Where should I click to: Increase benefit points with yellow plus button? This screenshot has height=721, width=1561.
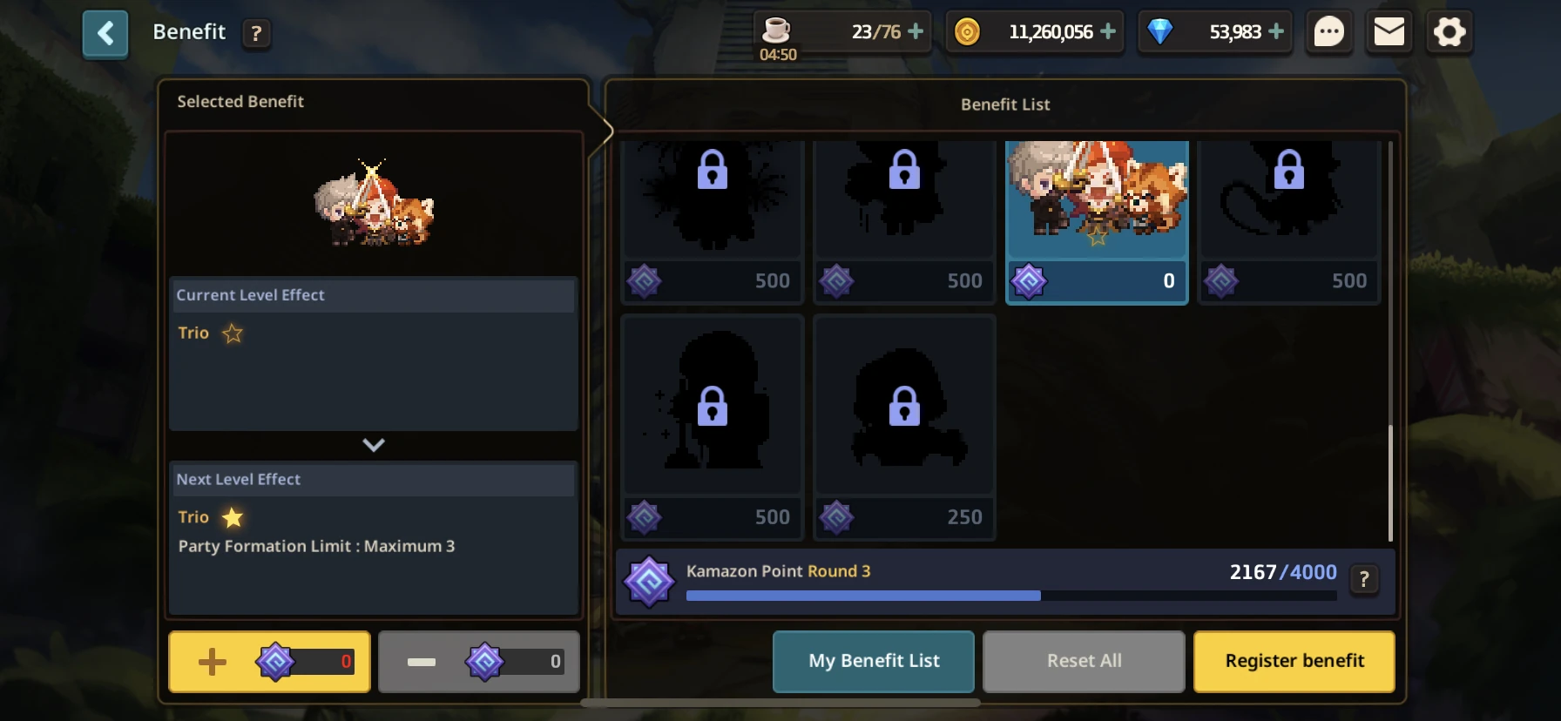269,662
